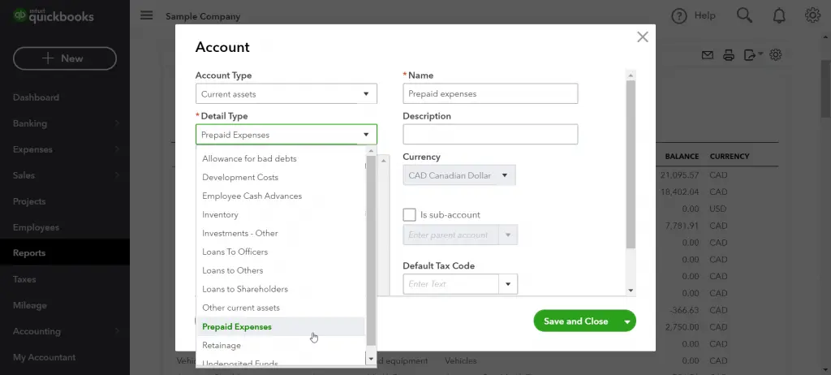Click the print icon on the report toolbar

pos(729,54)
